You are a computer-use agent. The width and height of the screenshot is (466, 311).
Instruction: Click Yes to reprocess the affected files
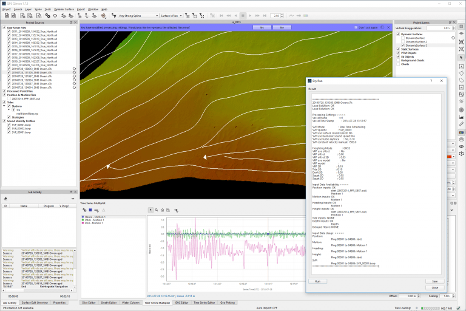[262, 27]
